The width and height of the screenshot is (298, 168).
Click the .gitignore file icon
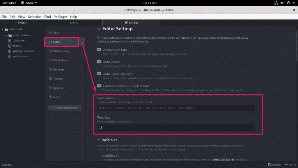[x=10, y=41]
